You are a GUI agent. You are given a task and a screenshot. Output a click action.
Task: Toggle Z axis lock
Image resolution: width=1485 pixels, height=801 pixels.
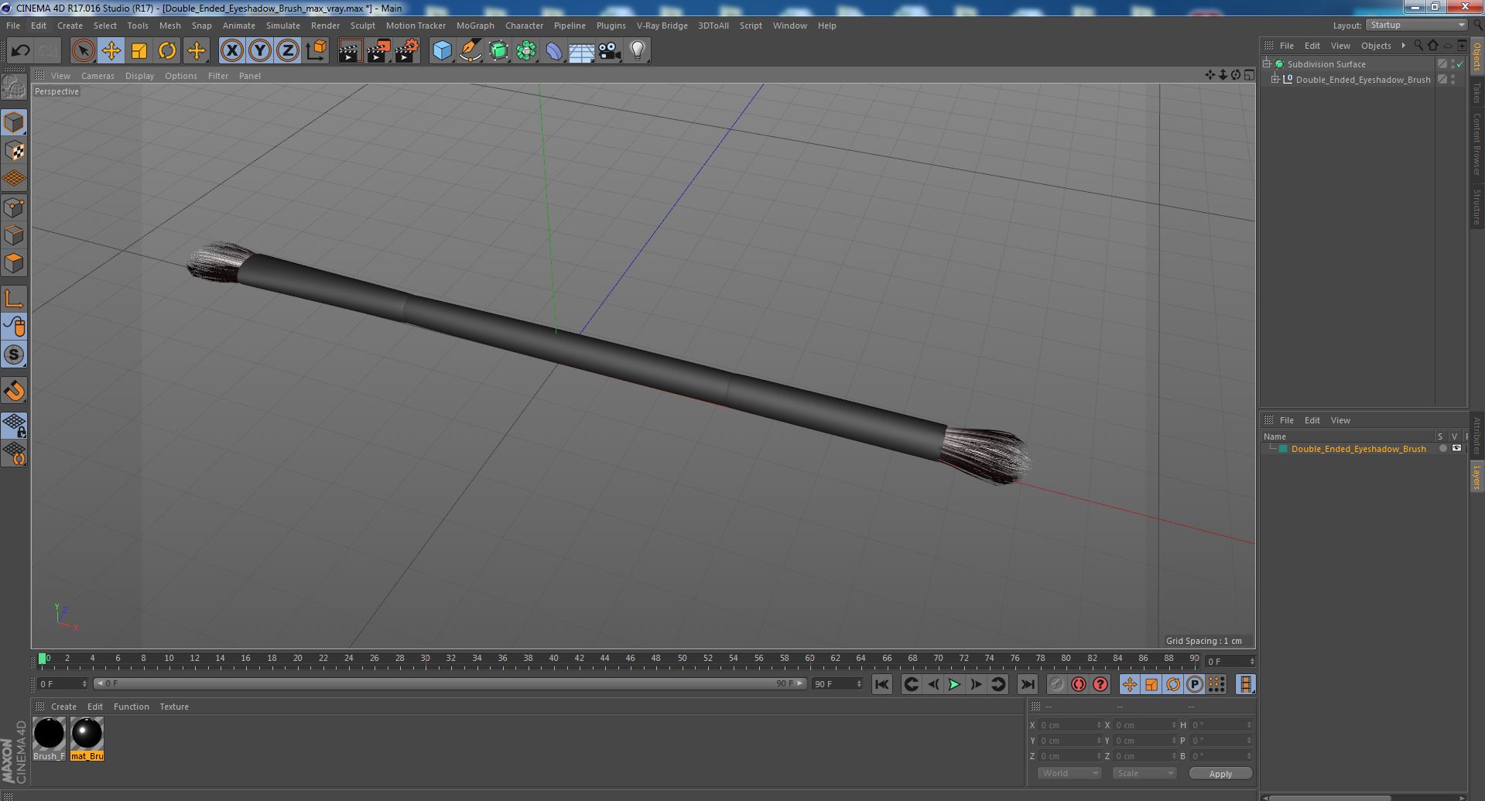(x=288, y=51)
